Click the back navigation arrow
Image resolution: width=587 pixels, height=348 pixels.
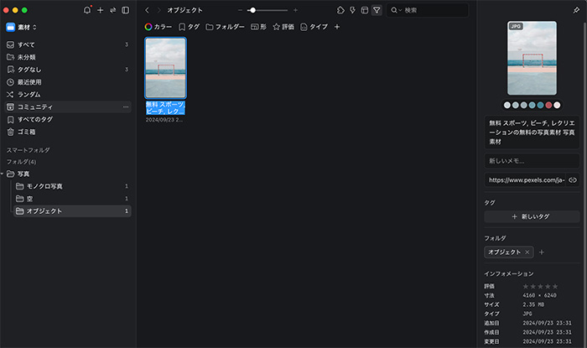pos(148,10)
